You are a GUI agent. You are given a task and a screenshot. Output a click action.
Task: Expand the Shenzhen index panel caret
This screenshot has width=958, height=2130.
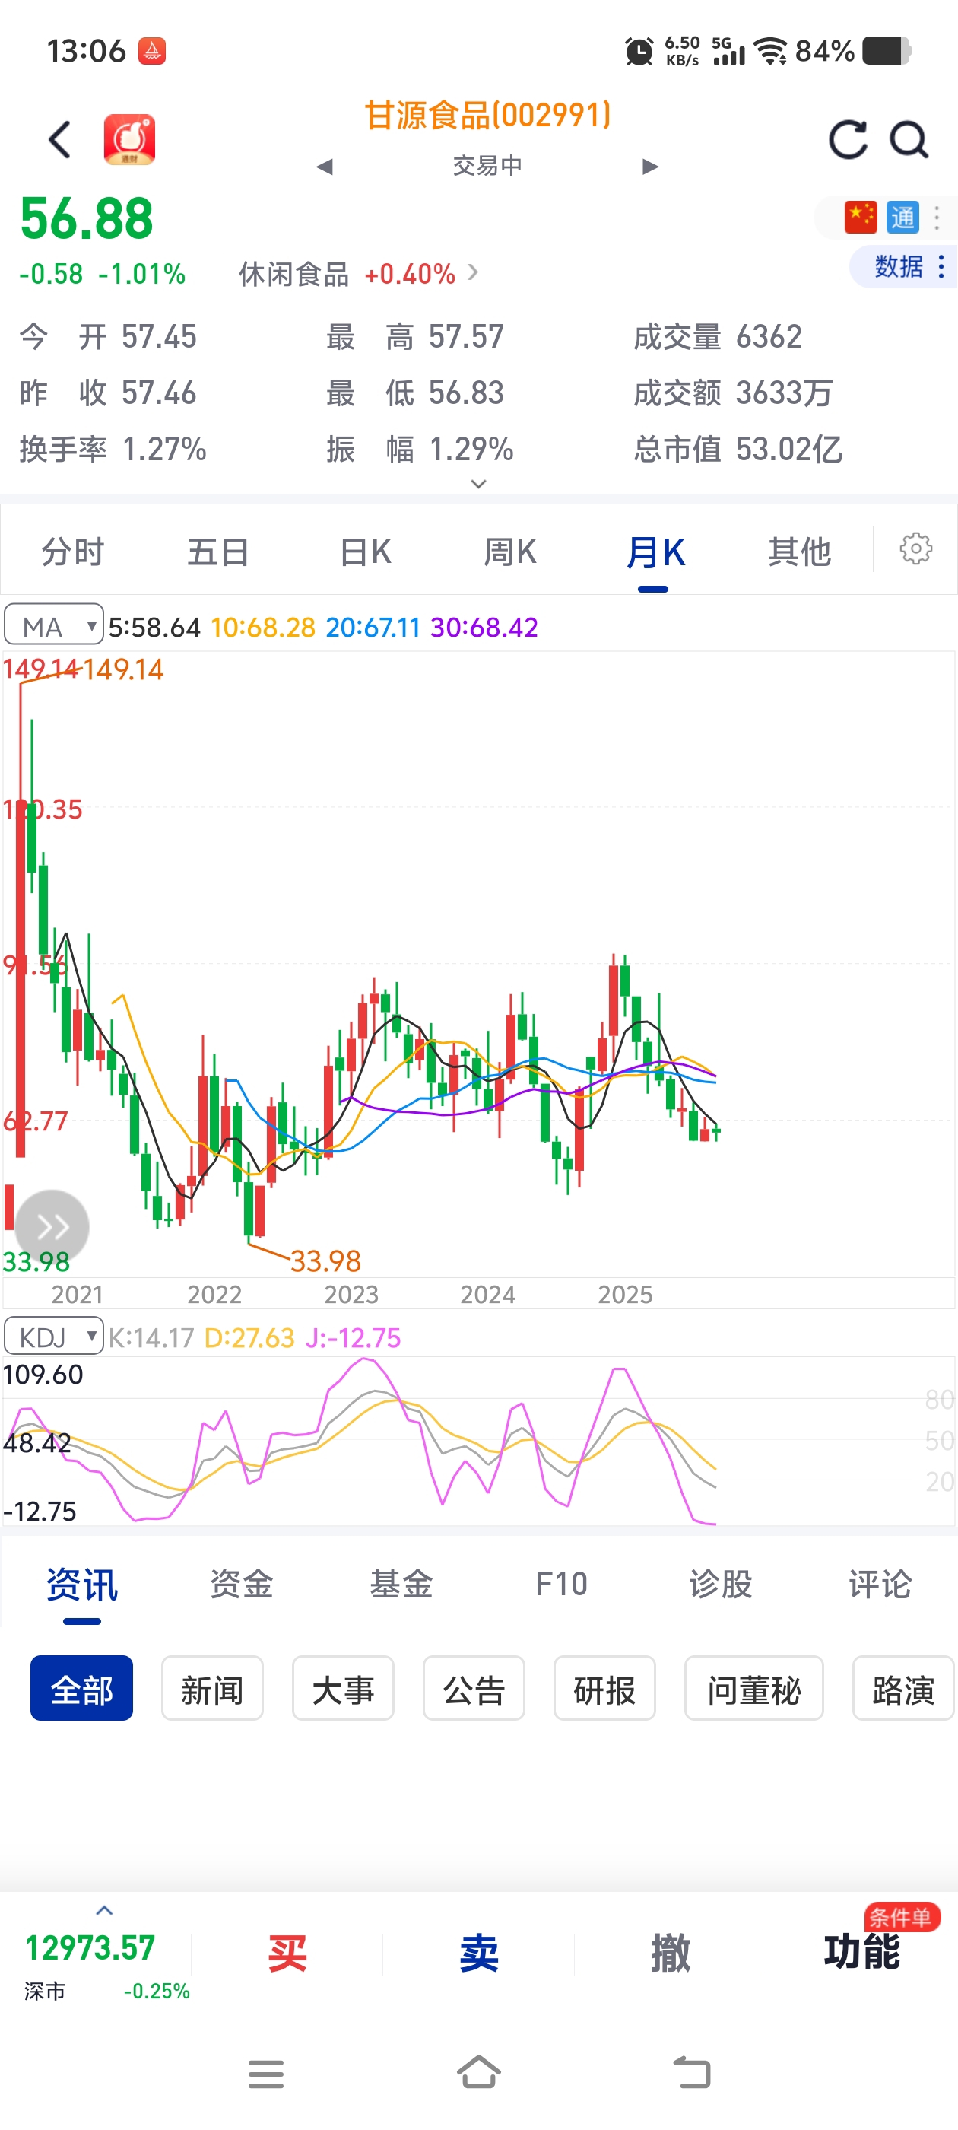point(104,1910)
